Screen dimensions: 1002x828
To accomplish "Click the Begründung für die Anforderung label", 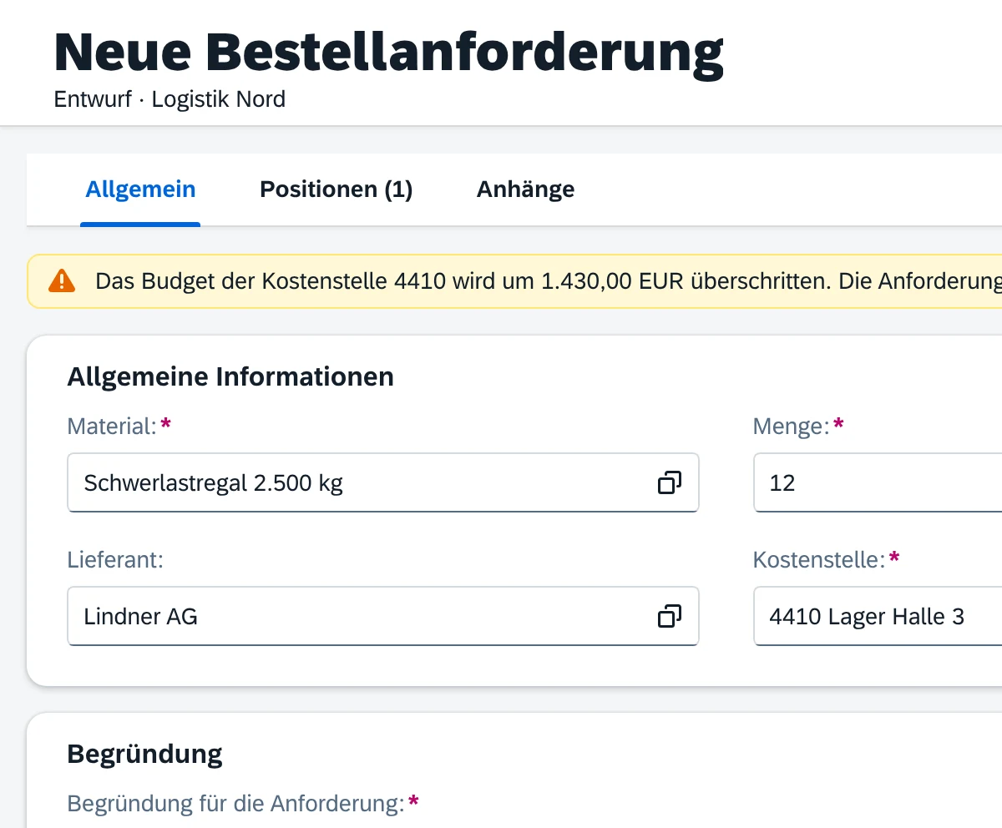I will (235, 804).
